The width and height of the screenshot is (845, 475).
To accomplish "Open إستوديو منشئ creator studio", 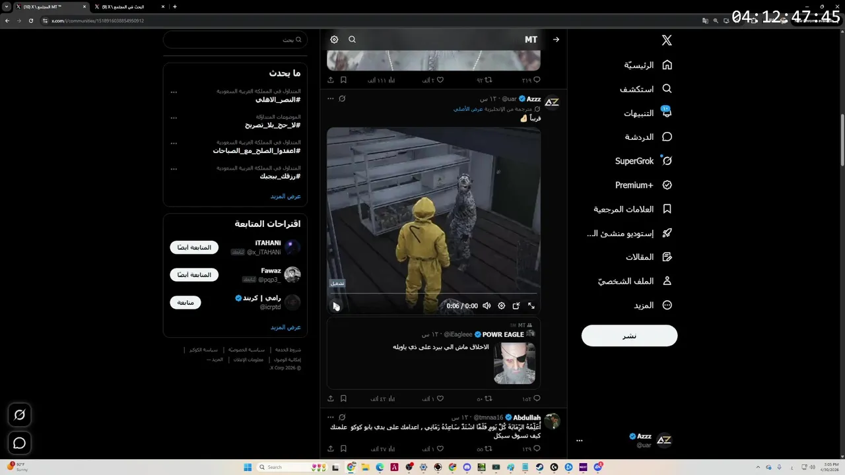I will tap(629, 233).
